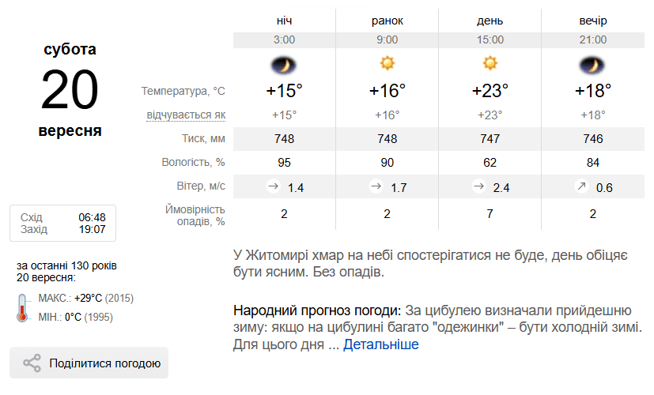Click the sunrise and sunset times box
Image resolution: width=654 pixels, height=395 pixels.
point(62,223)
